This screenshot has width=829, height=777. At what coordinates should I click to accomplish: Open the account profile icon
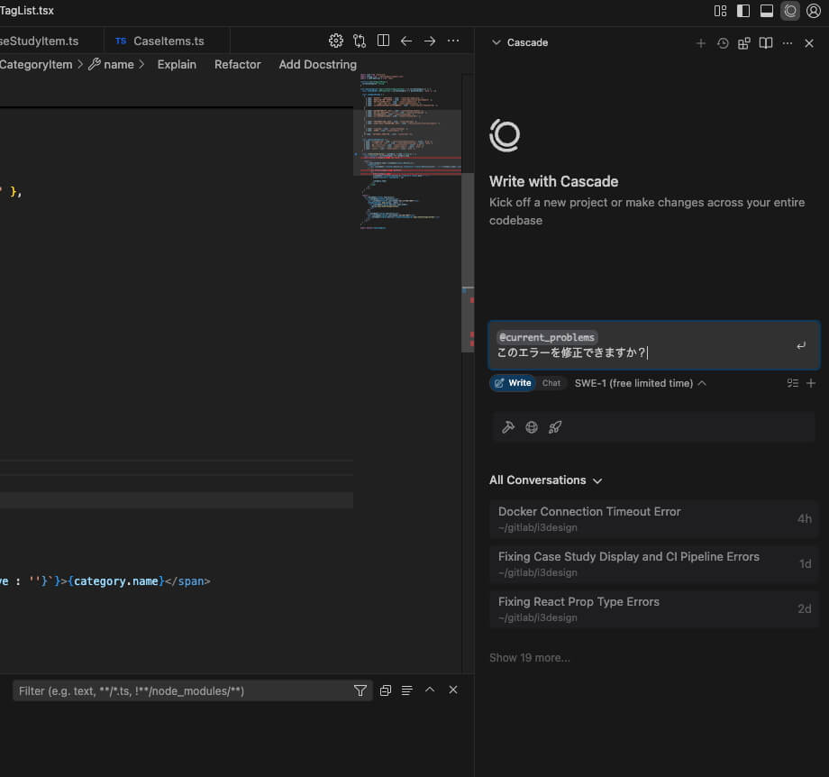click(814, 11)
